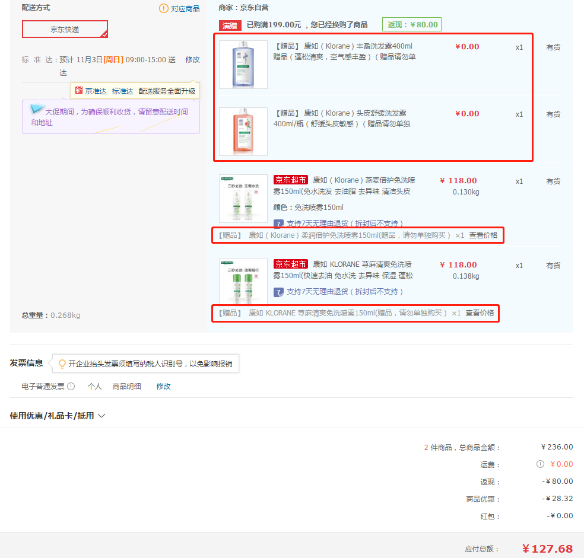
Task: Click the red 新 badge icon
Action: coord(78,91)
